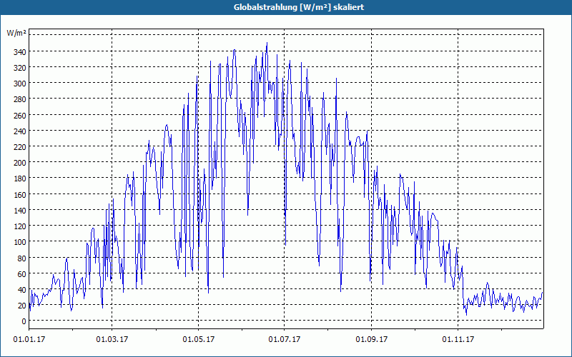The width and height of the screenshot is (572, 357).
Task: Select the 01.05.17 date label
Action: point(199,339)
